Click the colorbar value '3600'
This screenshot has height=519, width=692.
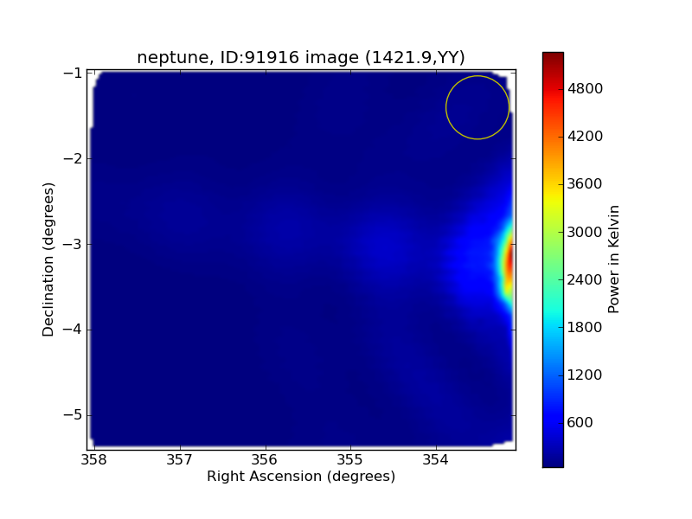pos(585,184)
